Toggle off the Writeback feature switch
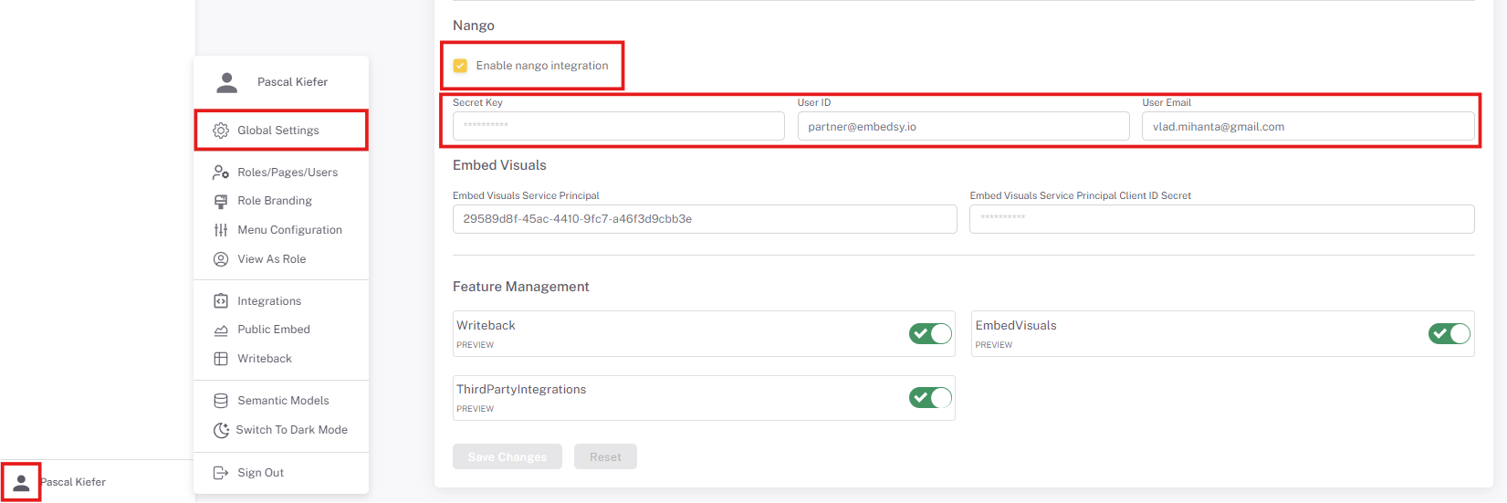1507x503 pixels. click(930, 334)
